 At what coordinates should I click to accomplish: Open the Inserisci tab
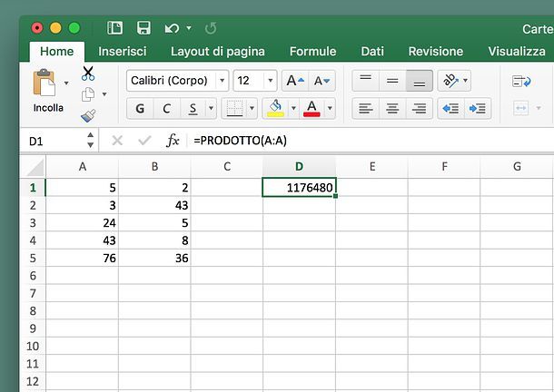click(x=123, y=52)
